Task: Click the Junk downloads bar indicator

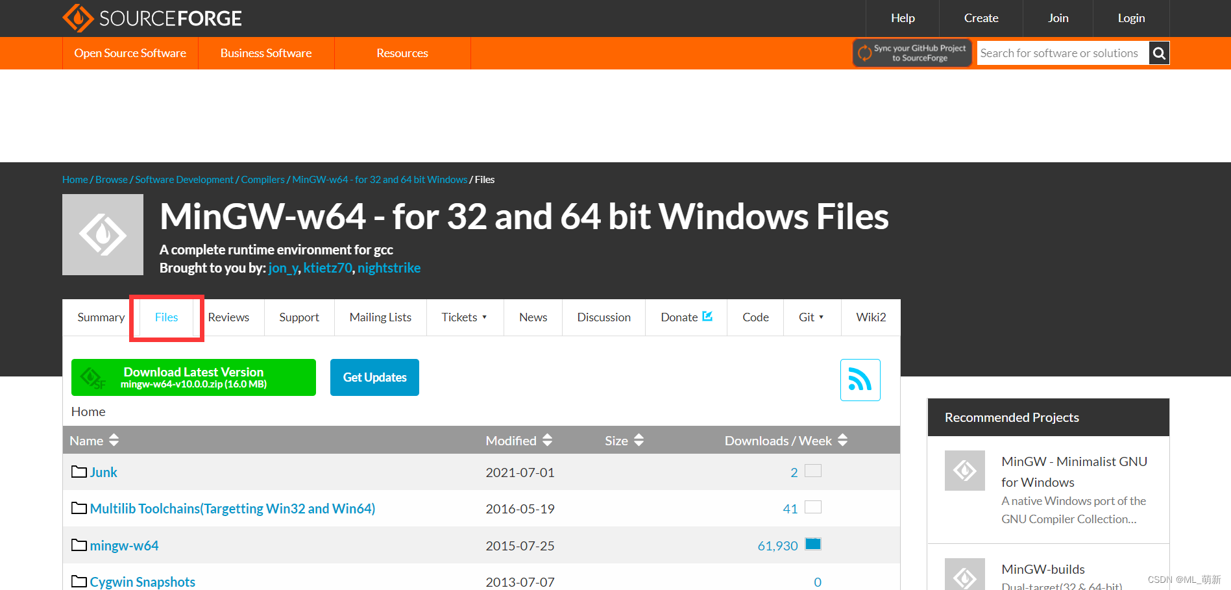Action: click(813, 471)
